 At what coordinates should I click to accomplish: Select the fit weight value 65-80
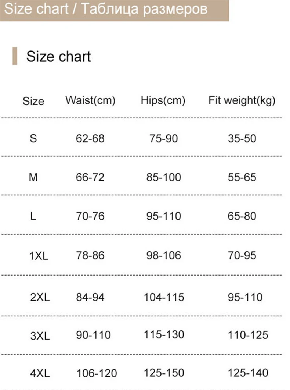[x=242, y=216]
